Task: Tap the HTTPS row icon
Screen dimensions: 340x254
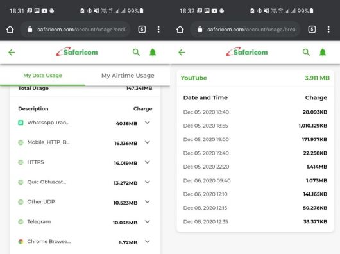Action: 21,162
